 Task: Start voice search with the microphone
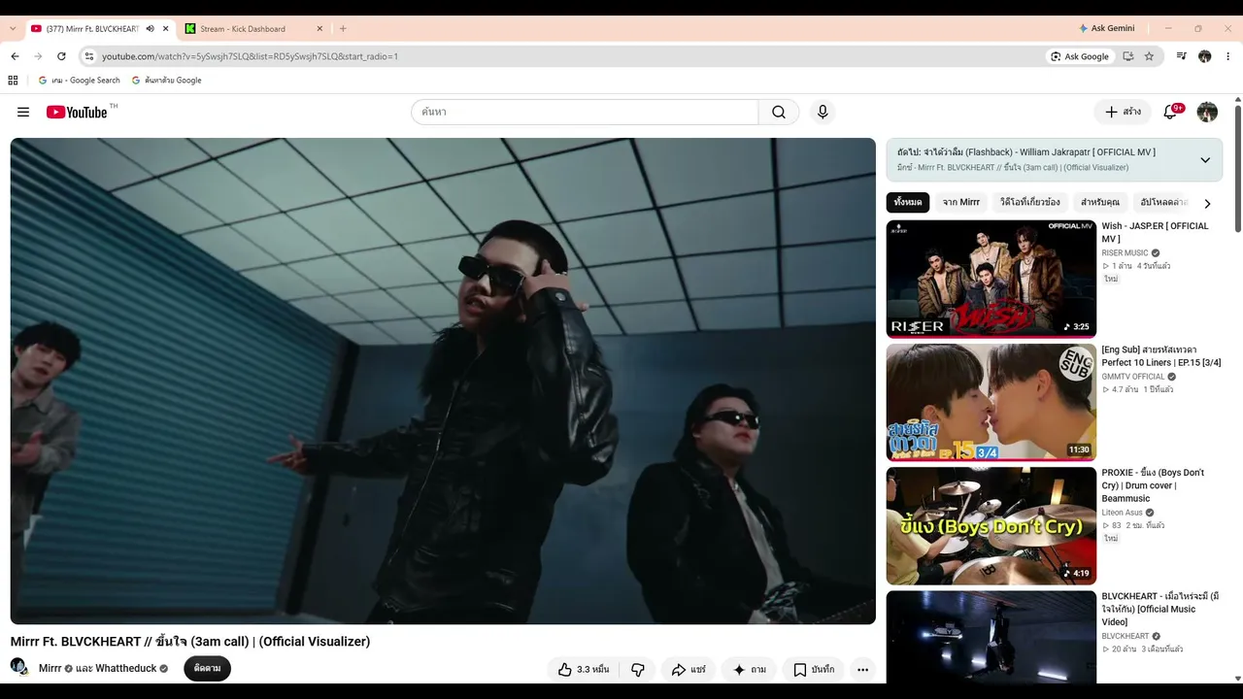[x=823, y=112]
